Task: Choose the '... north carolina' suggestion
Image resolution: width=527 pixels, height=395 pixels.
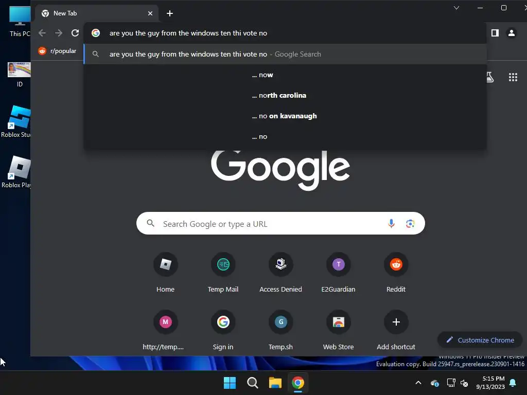Action: 285,95
